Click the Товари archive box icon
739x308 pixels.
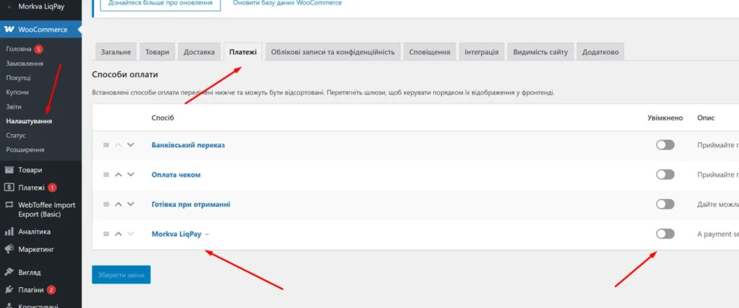(x=9, y=170)
